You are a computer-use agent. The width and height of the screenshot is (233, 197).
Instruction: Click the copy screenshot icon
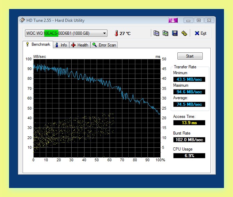click(x=166, y=33)
